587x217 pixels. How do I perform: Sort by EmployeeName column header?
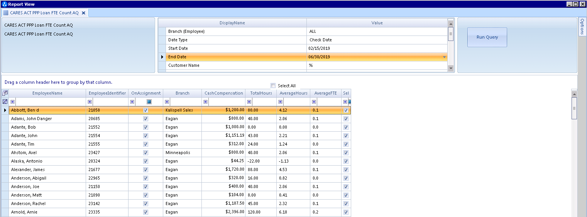pyautogui.click(x=47, y=93)
